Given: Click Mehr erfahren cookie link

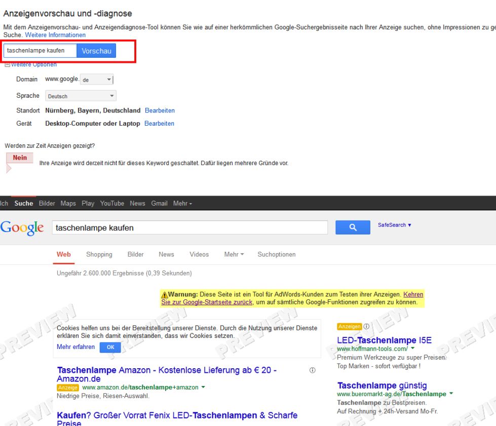Looking at the screenshot, I should (75, 346).
